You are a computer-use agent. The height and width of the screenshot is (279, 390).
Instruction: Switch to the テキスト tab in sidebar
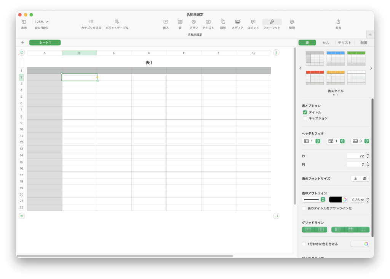click(x=344, y=43)
